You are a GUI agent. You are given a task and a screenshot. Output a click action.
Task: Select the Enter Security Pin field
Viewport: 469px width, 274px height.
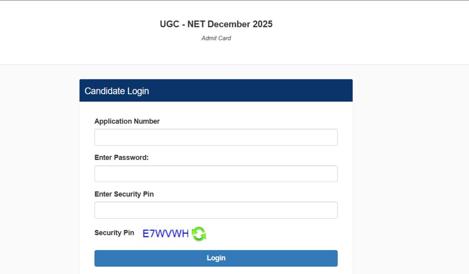pyautogui.click(x=216, y=210)
